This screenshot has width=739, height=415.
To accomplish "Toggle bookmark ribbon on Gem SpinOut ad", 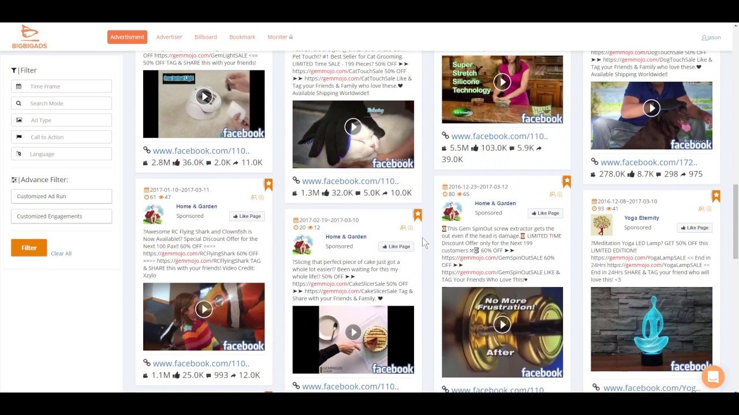I will (x=567, y=182).
